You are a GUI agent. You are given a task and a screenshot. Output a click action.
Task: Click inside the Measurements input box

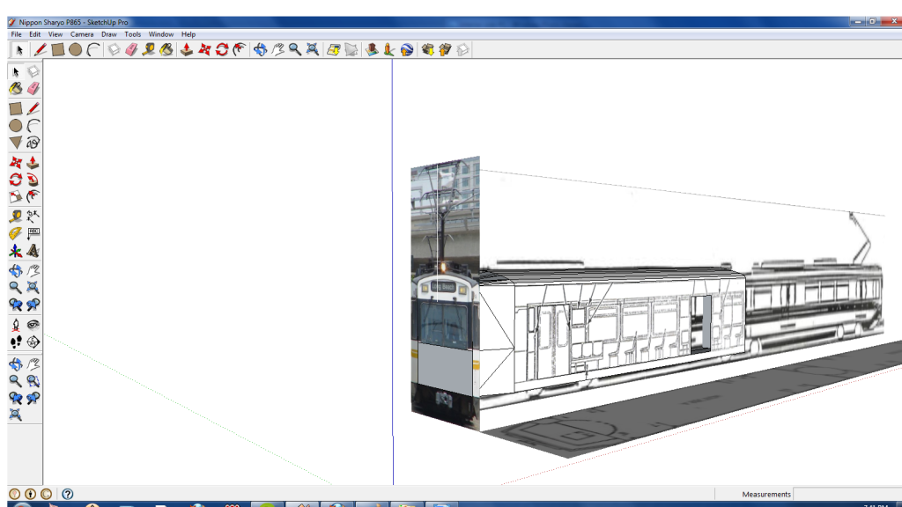click(x=847, y=495)
